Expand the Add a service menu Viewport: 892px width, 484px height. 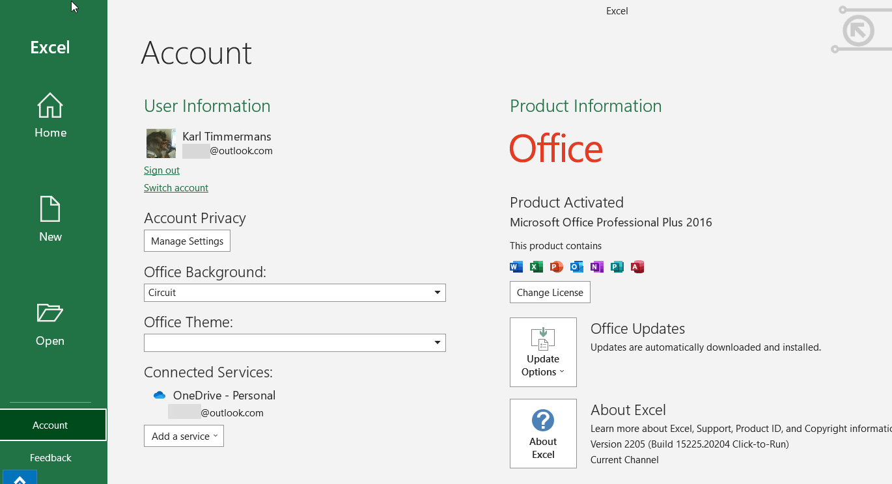pyautogui.click(x=184, y=437)
